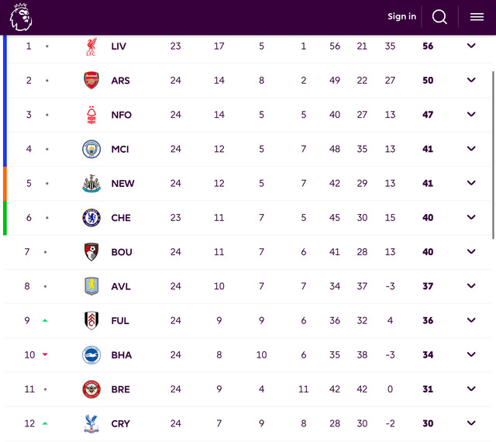Click the Newcastle United crest
This screenshot has width=496, height=442.
click(91, 183)
